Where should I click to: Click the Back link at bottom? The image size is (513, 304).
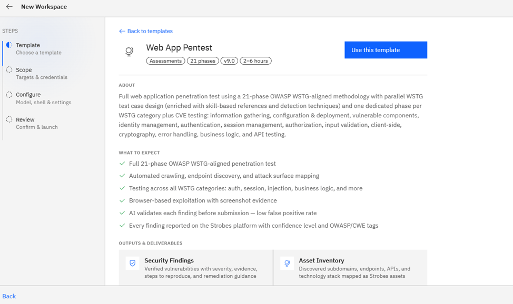click(x=9, y=296)
